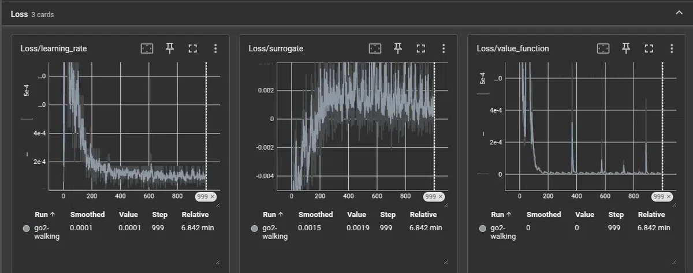The width and height of the screenshot is (693, 273).
Task: Click resize handle of Loss/surrogate data table
Action: tap(446, 263)
